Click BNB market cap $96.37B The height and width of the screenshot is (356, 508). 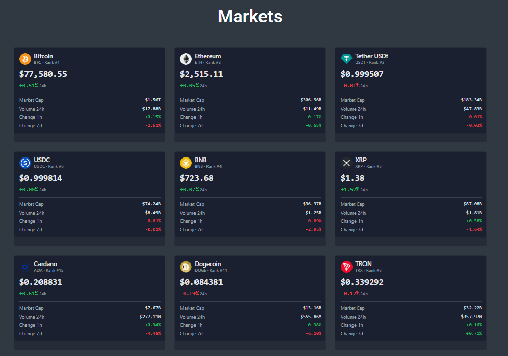click(x=312, y=204)
